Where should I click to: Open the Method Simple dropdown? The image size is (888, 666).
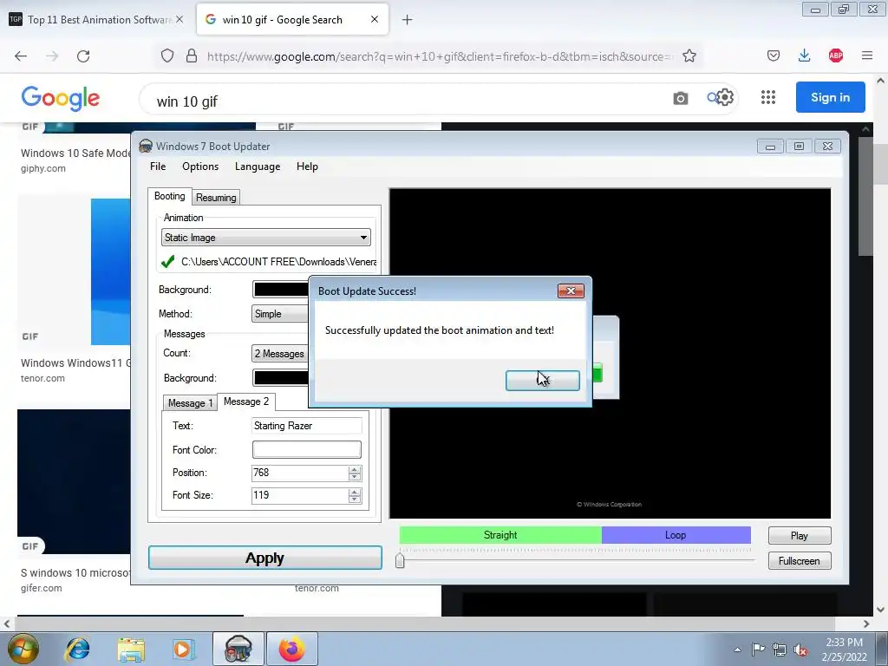[x=280, y=314]
